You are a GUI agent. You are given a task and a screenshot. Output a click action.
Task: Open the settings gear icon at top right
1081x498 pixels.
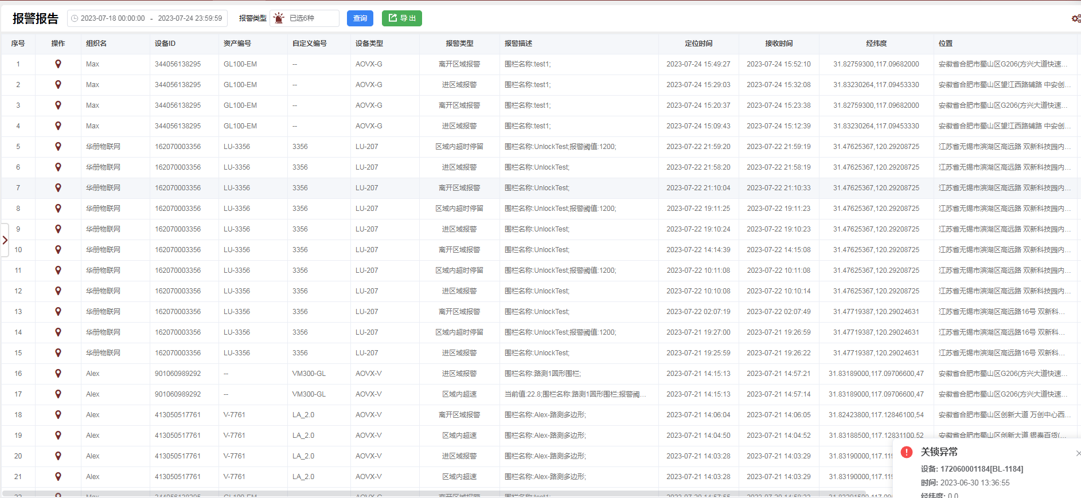(1076, 18)
